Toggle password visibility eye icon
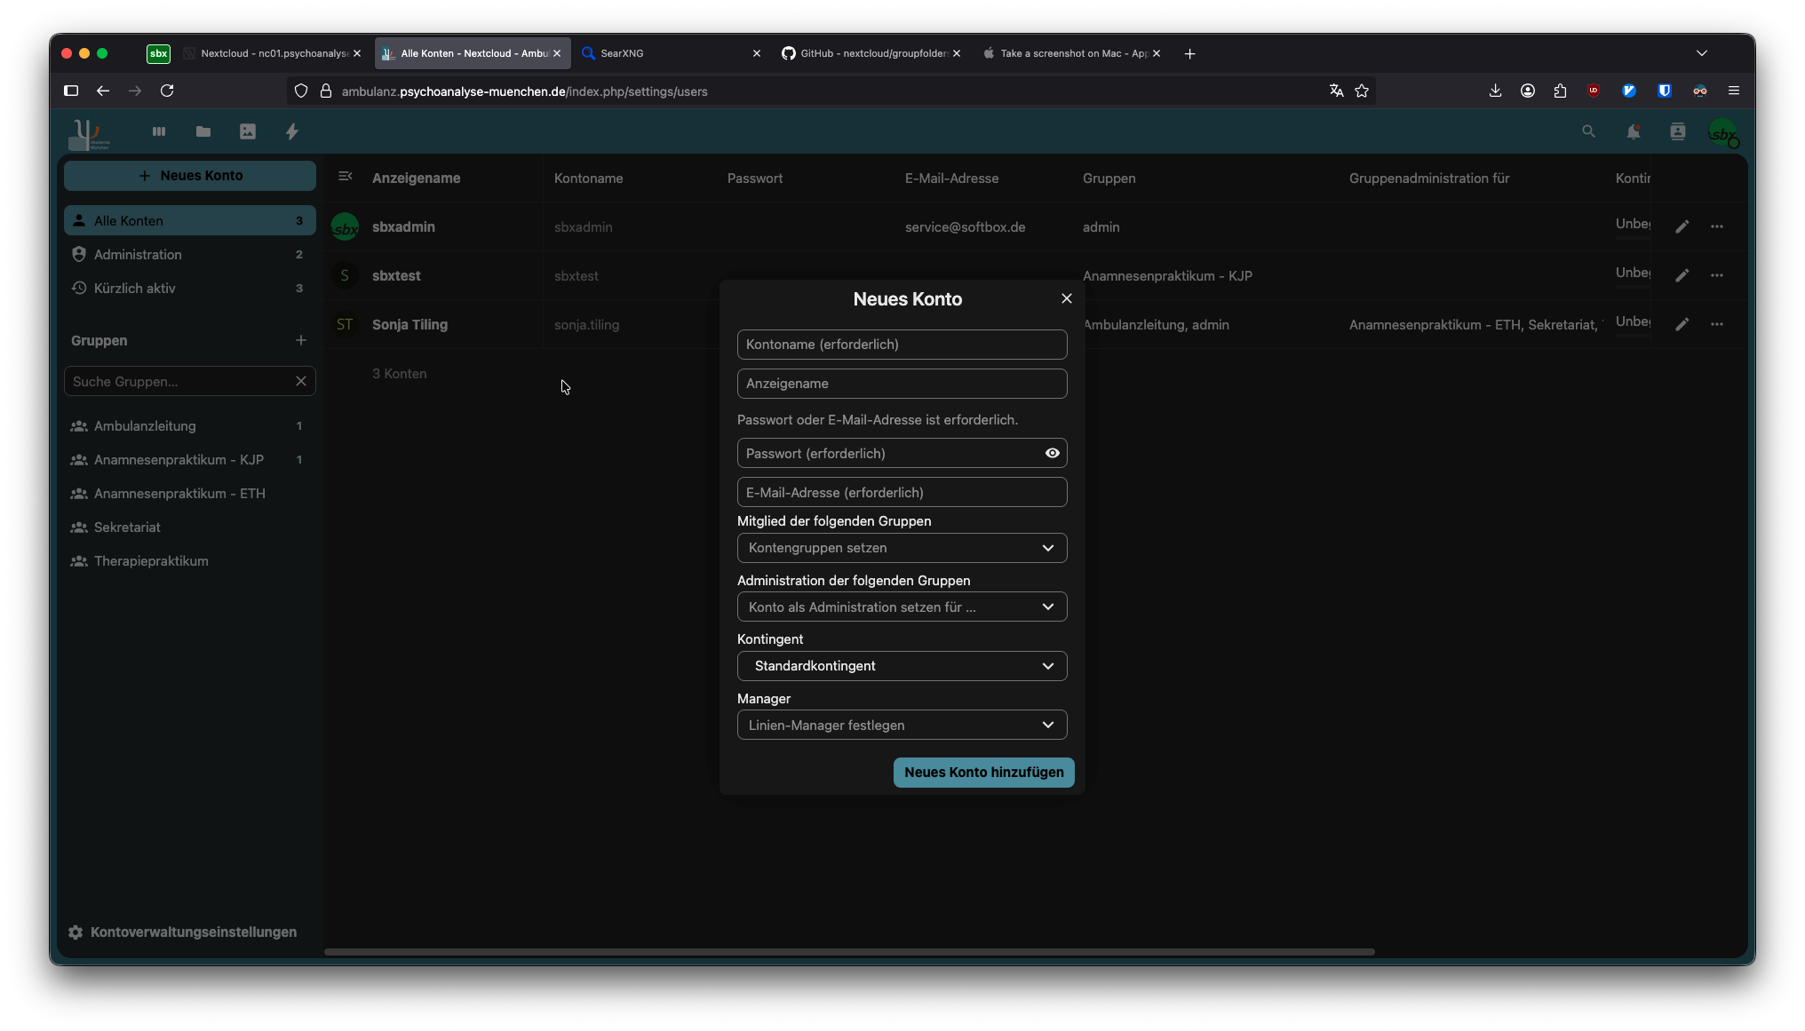Screen dimensions: 1805x1031 pos(1052,453)
